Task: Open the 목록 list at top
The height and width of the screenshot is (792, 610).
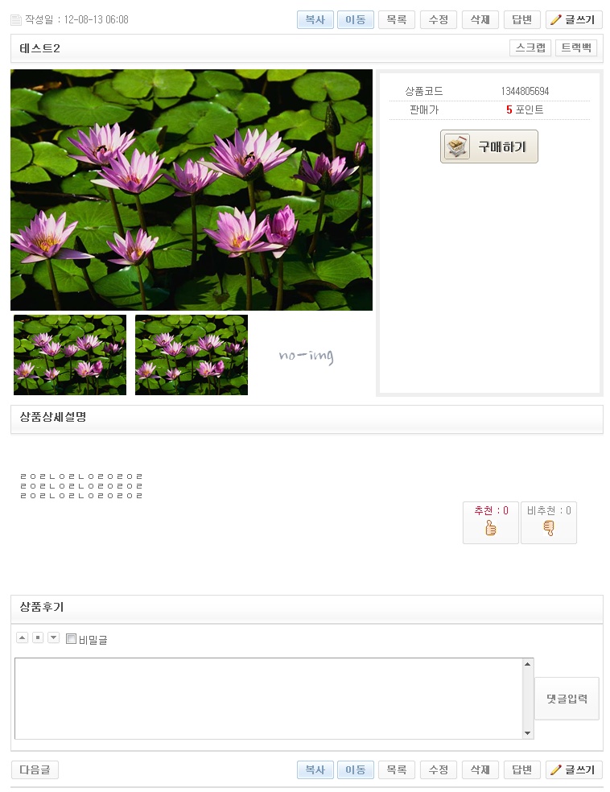Action: 397,19
